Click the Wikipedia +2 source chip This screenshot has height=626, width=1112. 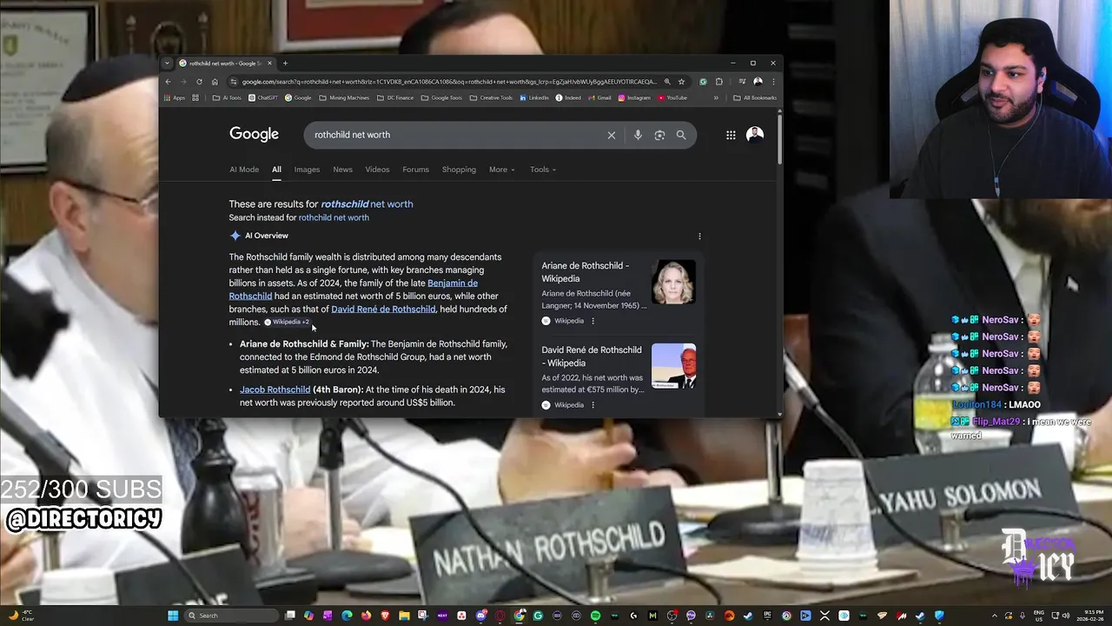click(287, 323)
